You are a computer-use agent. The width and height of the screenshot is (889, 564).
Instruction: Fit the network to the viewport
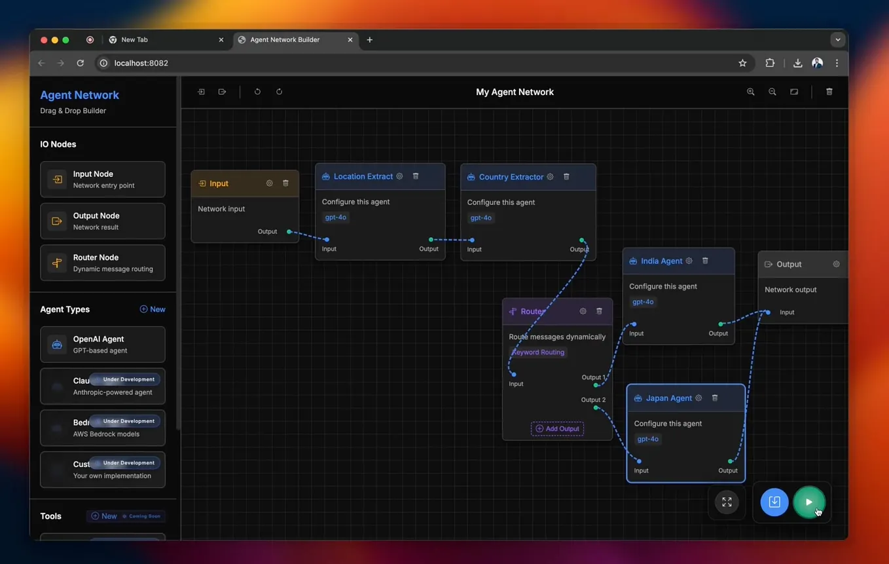click(794, 92)
